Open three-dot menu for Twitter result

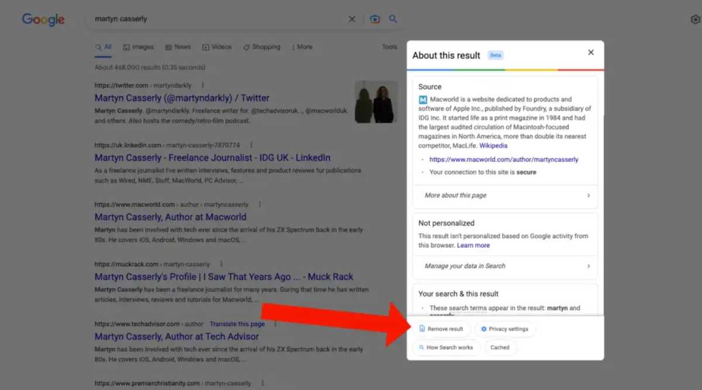point(203,85)
